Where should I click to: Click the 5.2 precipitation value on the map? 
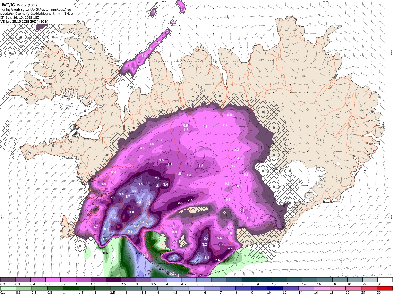coord(149,224)
